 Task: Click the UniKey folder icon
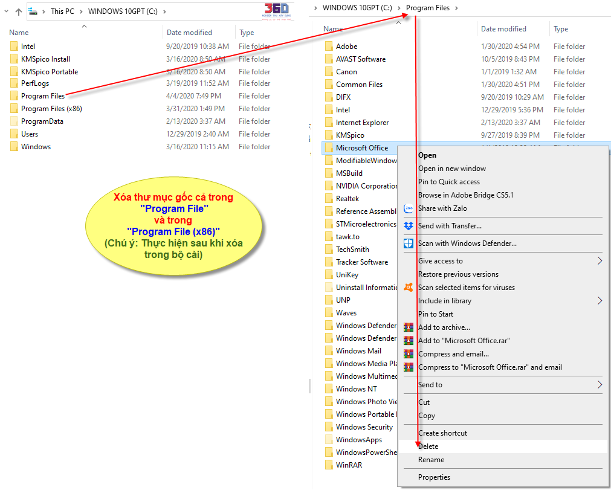pos(329,274)
